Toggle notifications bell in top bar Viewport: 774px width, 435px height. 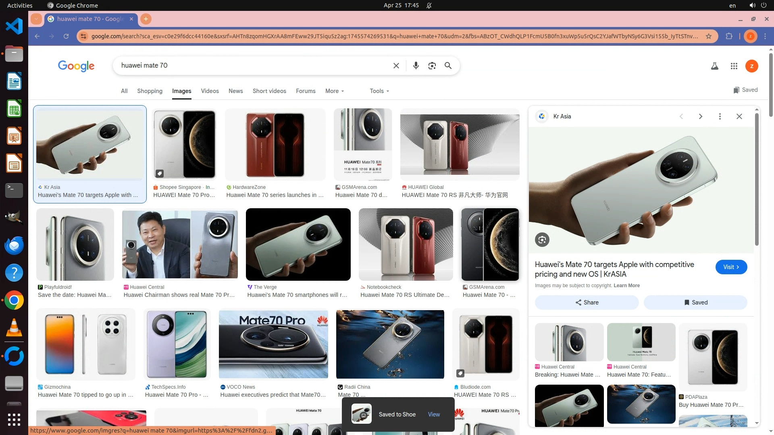(x=429, y=6)
